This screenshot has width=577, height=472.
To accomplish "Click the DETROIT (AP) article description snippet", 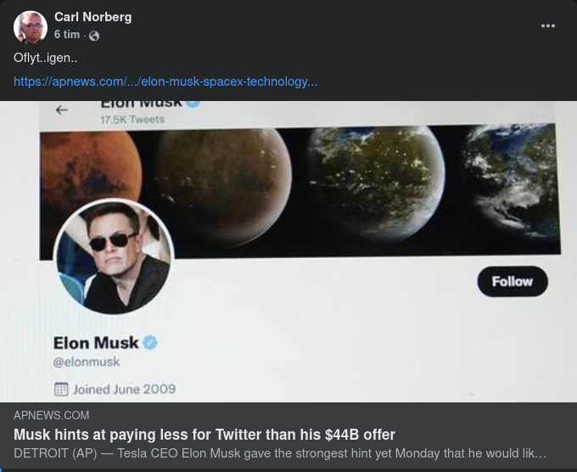I will point(280,454).
